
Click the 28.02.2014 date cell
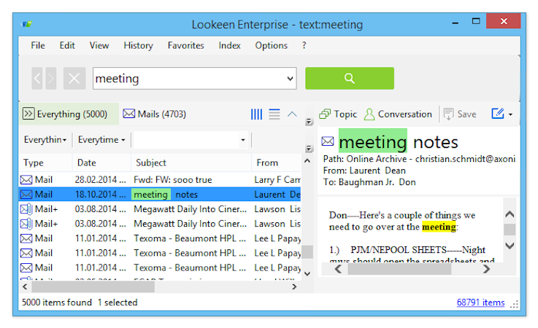coord(101,180)
